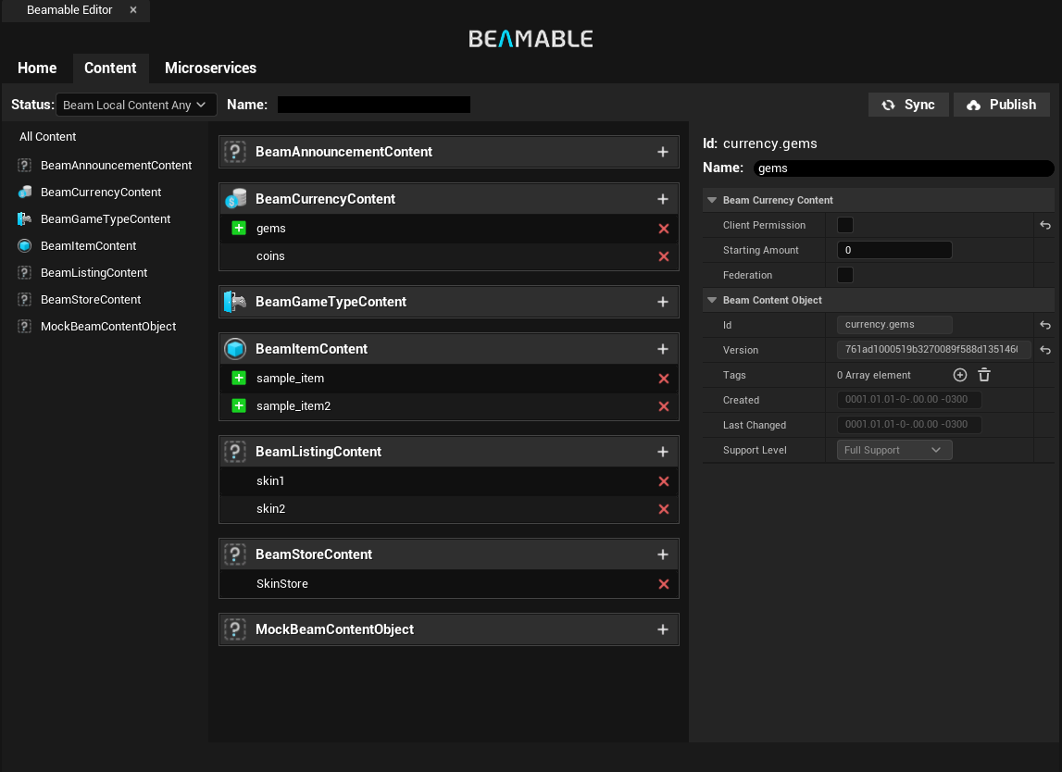Enable the Client Permission checkbox
The height and width of the screenshot is (772, 1062).
pyautogui.click(x=845, y=225)
